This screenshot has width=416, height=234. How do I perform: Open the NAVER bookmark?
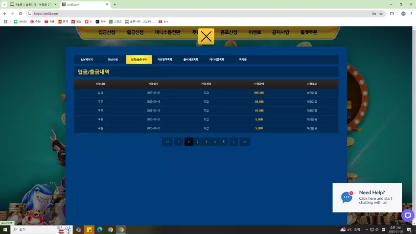tap(21, 22)
